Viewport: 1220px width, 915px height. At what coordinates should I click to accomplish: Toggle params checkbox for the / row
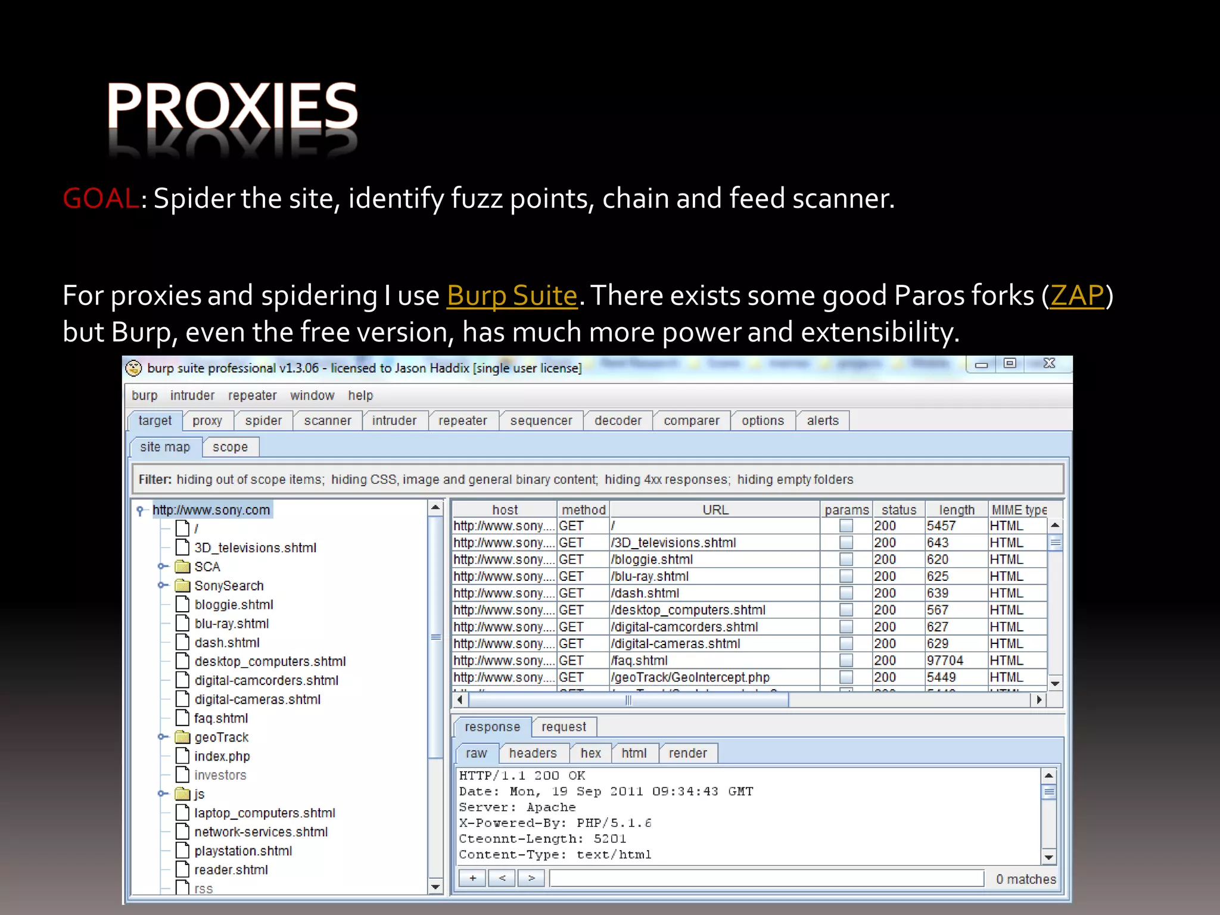point(846,526)
